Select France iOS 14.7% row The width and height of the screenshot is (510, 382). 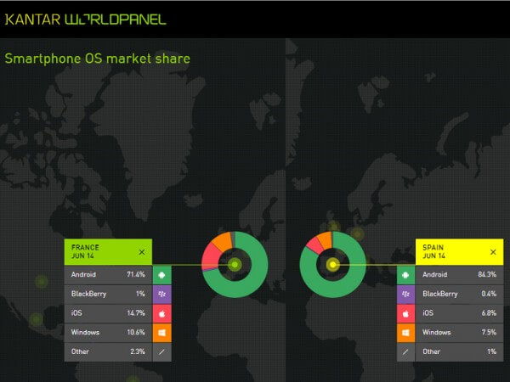point(108,313)
